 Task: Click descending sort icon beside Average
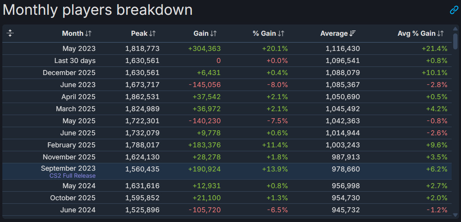coord(353,33)
